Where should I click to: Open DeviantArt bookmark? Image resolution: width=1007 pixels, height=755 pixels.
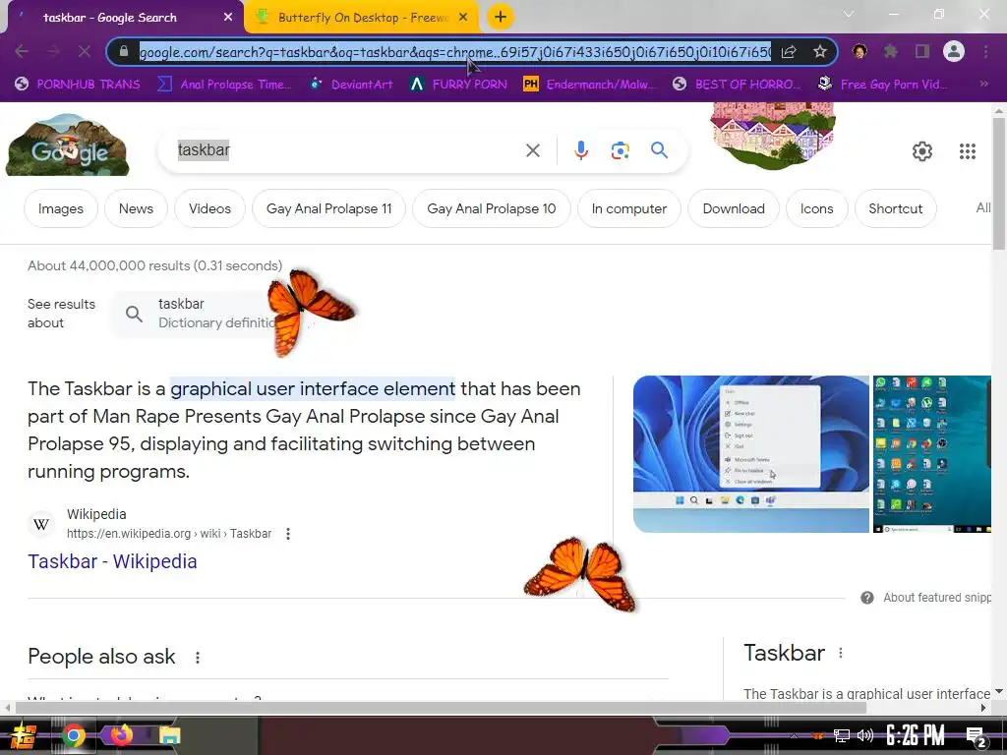[x=351, y=85]
